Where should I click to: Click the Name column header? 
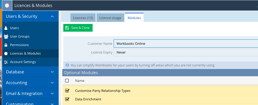pyautogui.click(x=80, y=81)
